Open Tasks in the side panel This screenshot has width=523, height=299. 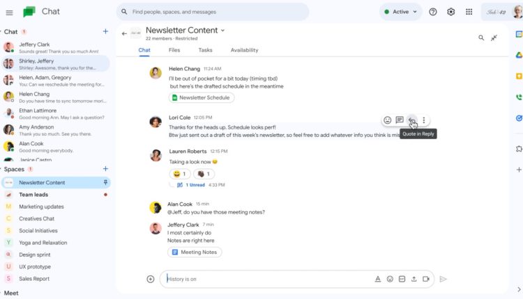[519, 118]
